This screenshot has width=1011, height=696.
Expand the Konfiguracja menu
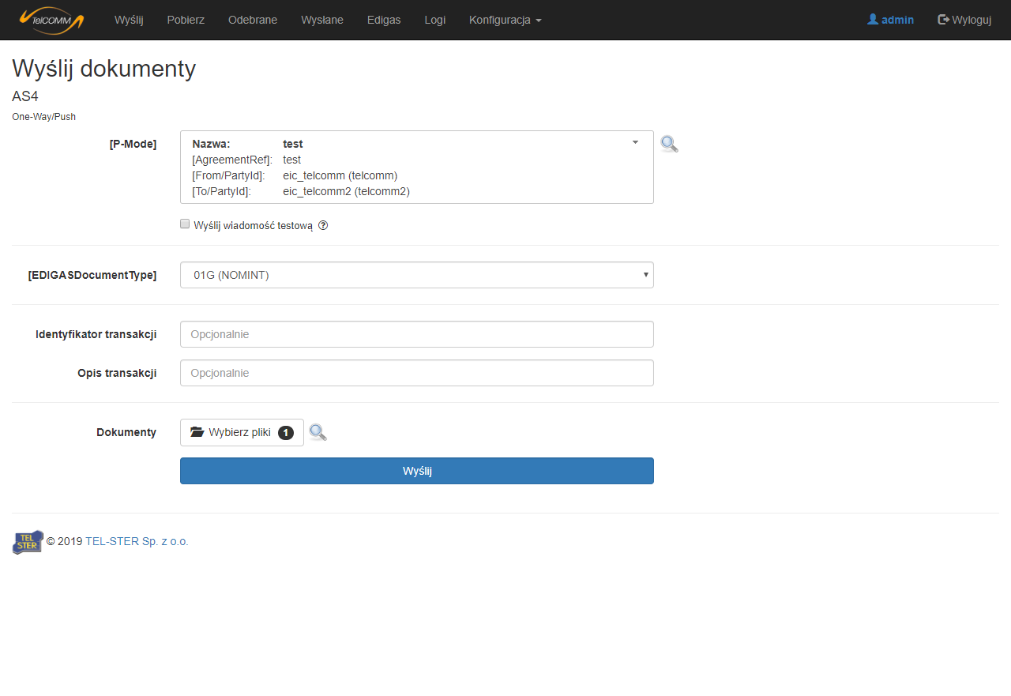(x=505, y=20)
